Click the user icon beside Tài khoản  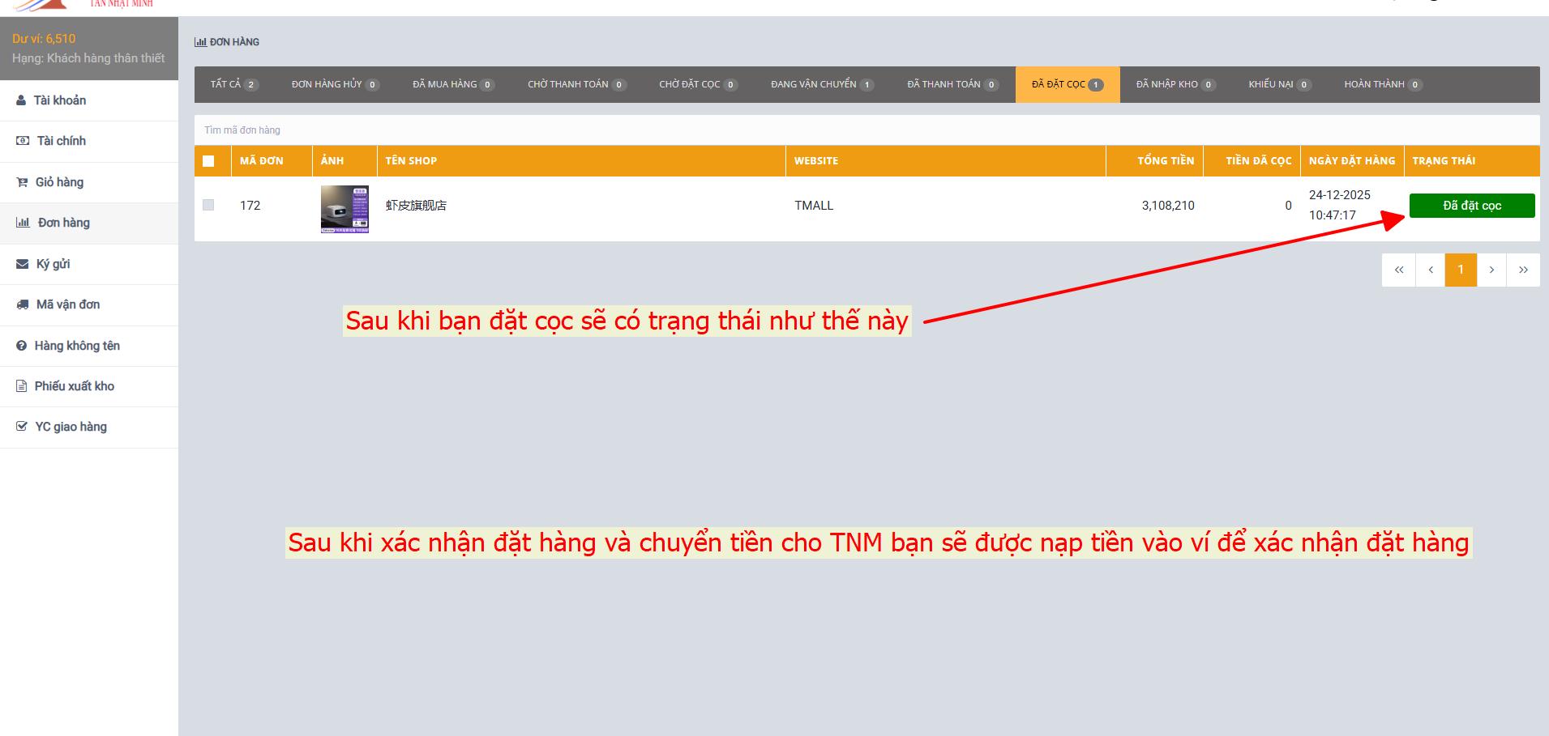point(21,100)
